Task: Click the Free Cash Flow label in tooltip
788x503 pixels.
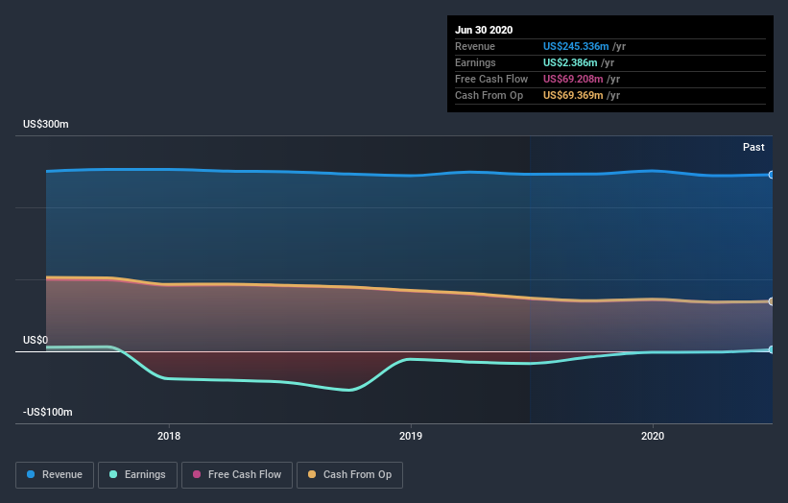Action: (x=491, y=79)
